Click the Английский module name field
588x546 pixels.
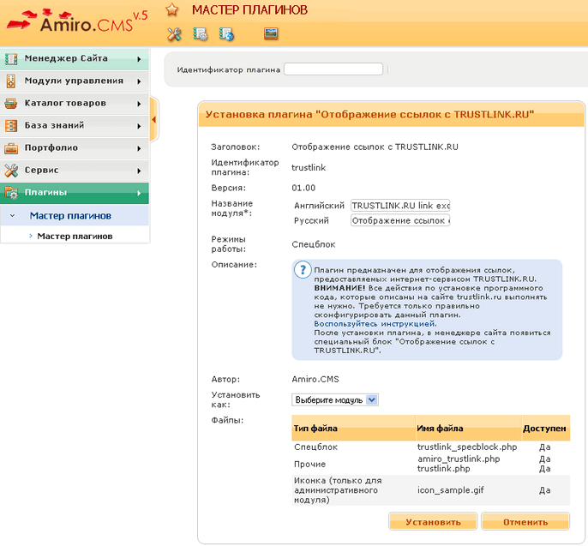pos(400,206)
